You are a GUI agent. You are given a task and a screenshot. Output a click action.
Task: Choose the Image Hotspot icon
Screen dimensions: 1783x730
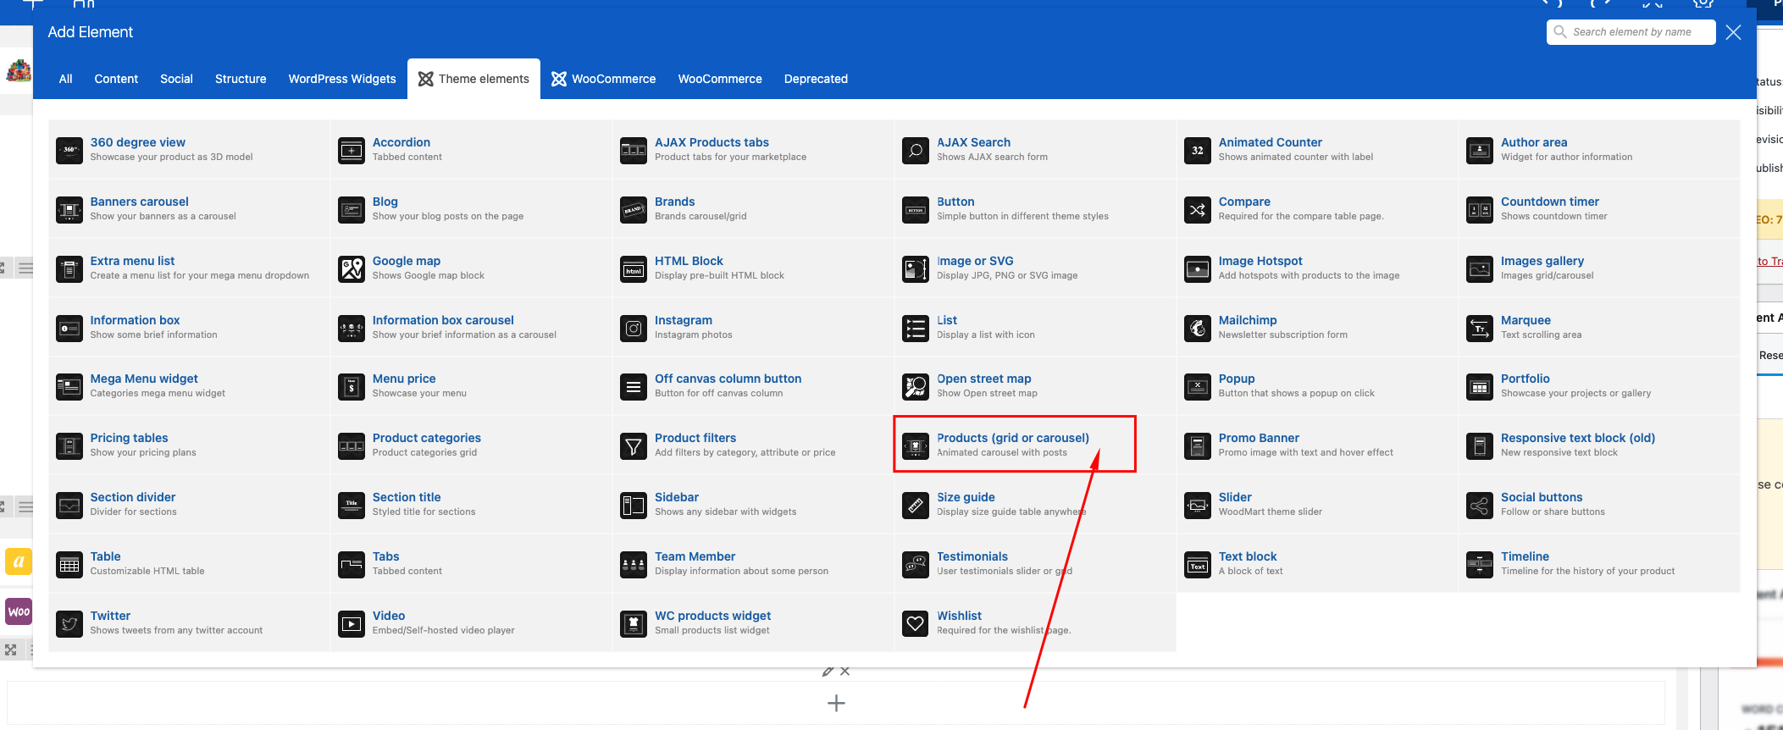(x=1198, y=268)
